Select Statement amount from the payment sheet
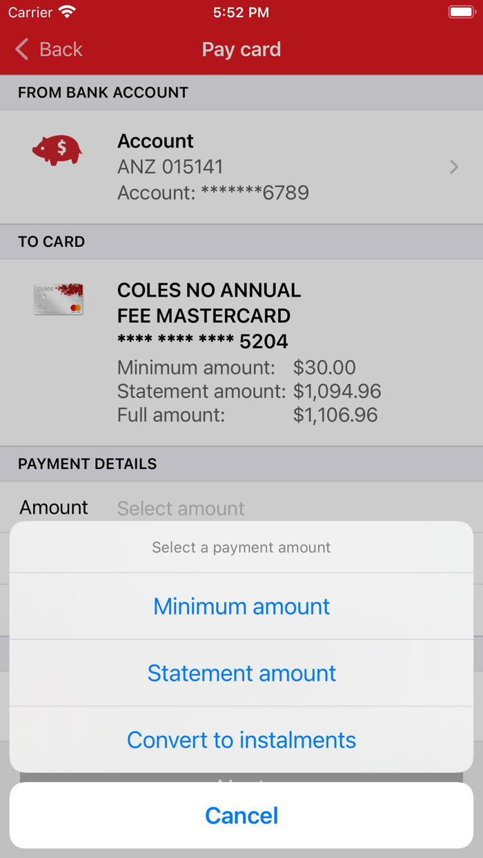This screenshot has height=858, width=483. tap(241, 673)
